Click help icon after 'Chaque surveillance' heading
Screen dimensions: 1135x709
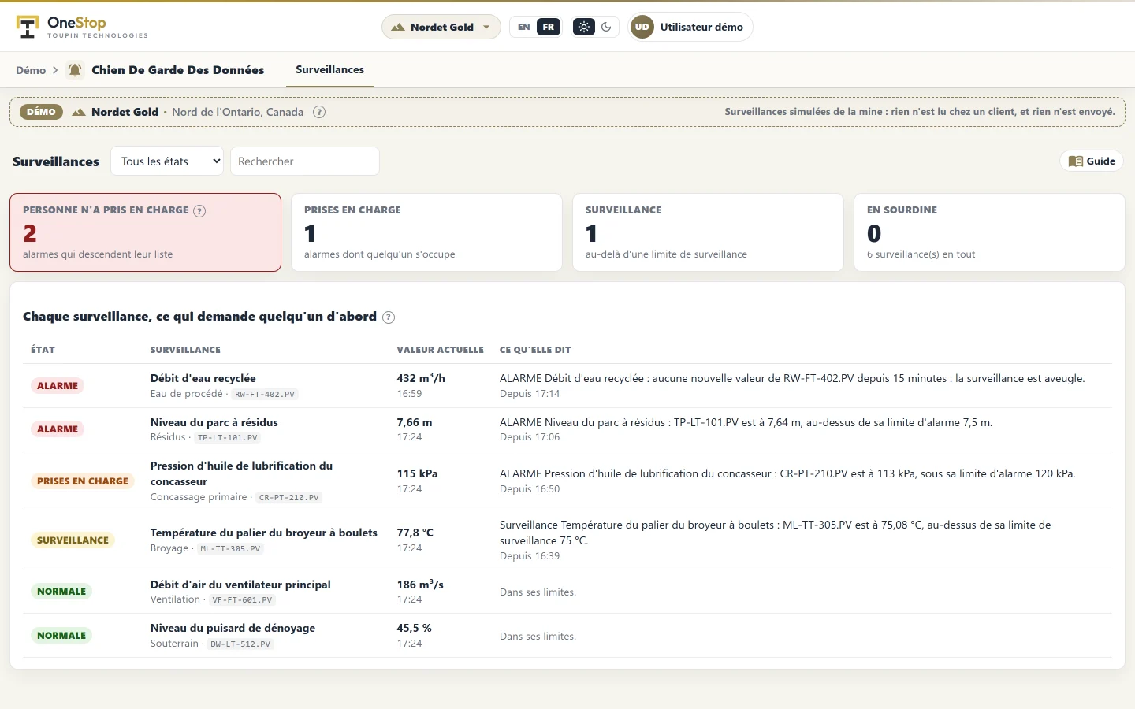[x=389, y=317]
